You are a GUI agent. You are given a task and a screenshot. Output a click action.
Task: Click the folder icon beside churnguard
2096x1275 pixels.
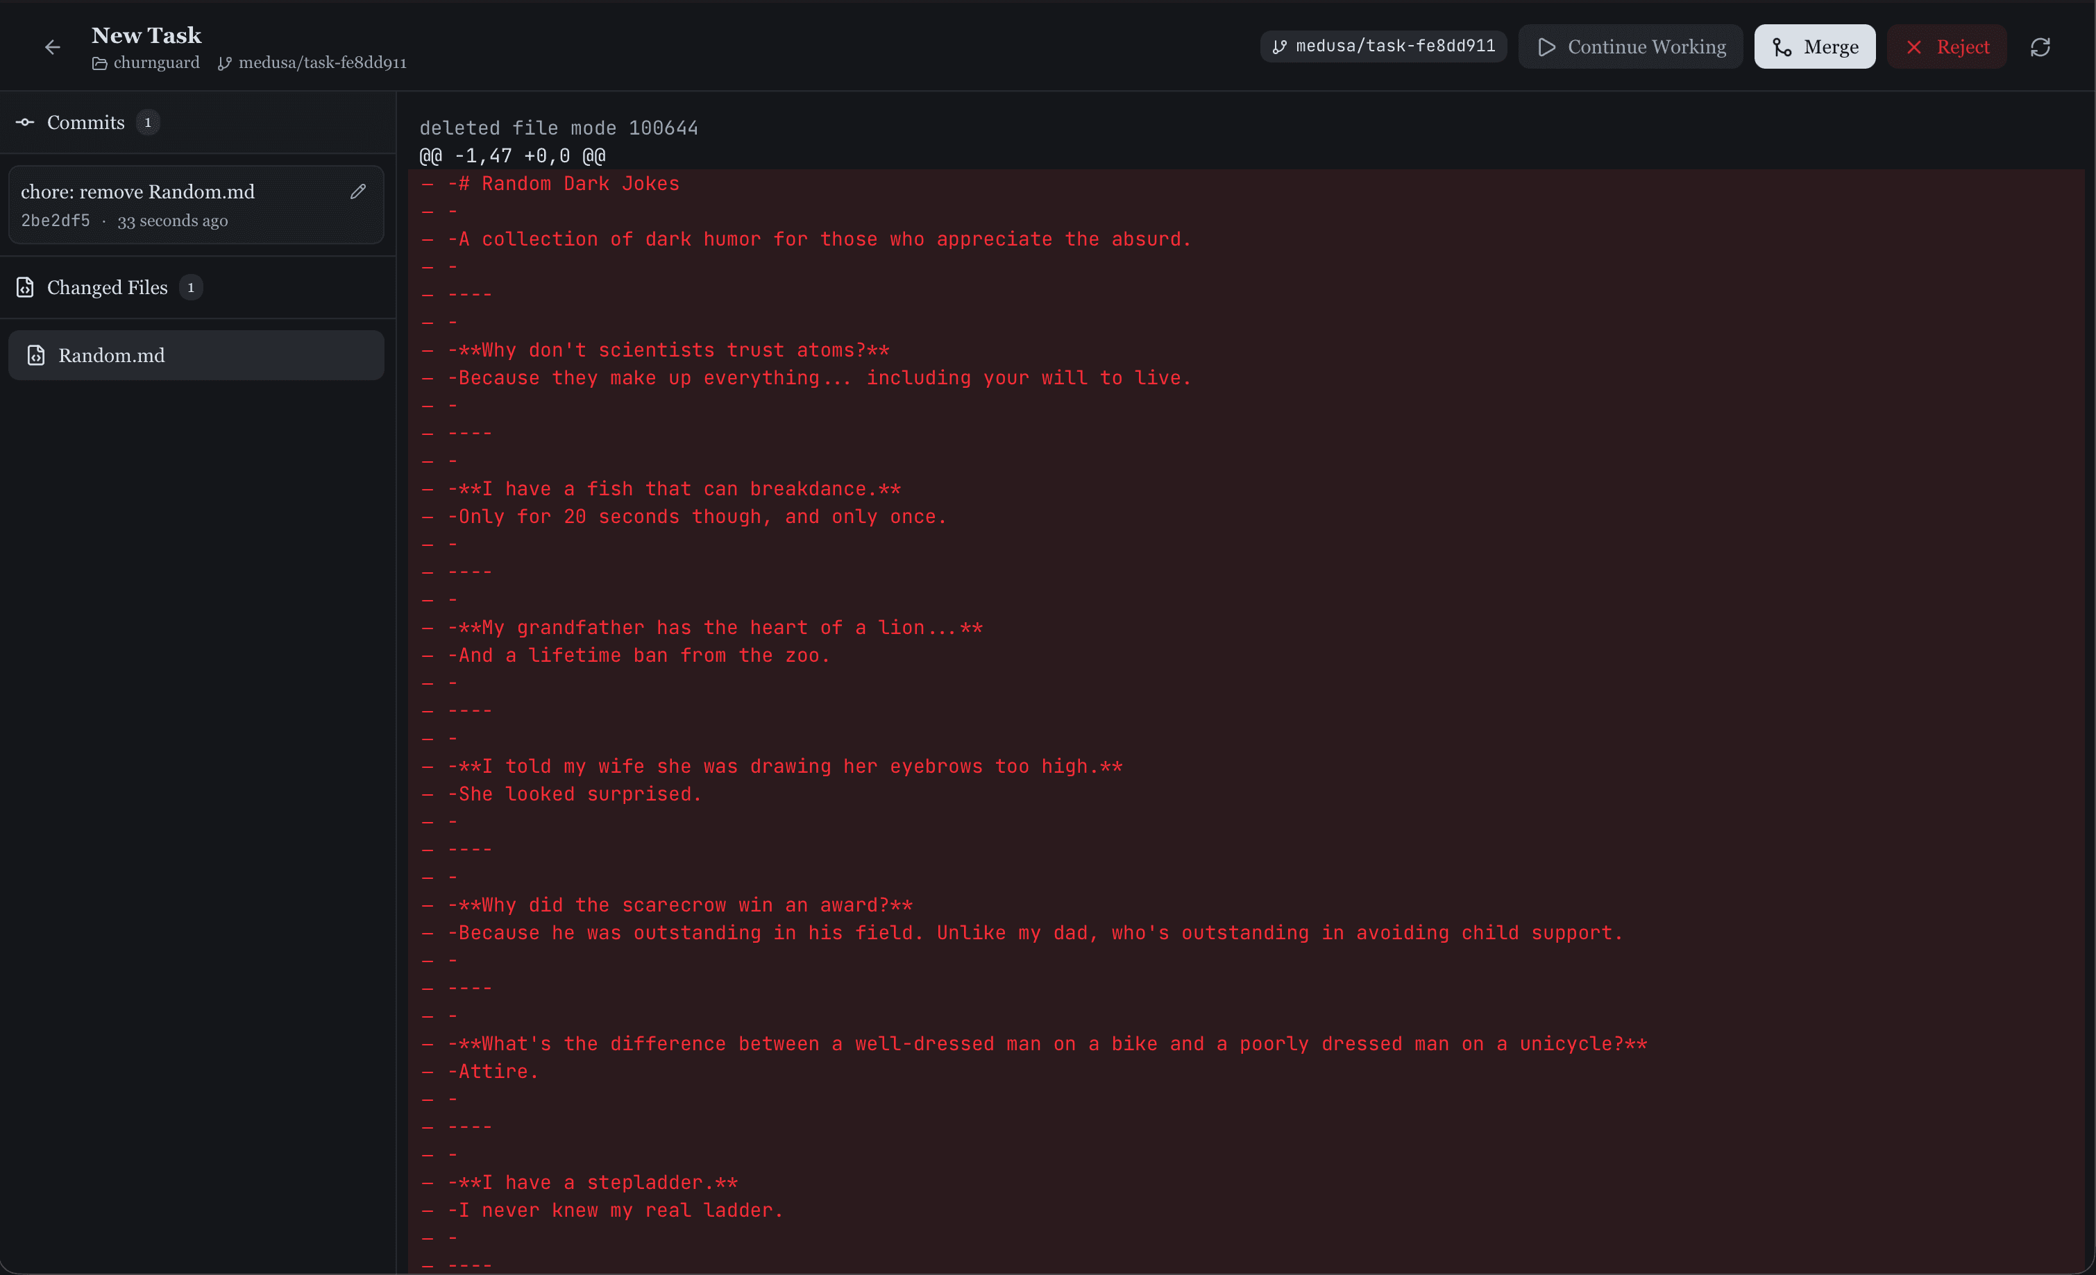click(x=99, y=63)
